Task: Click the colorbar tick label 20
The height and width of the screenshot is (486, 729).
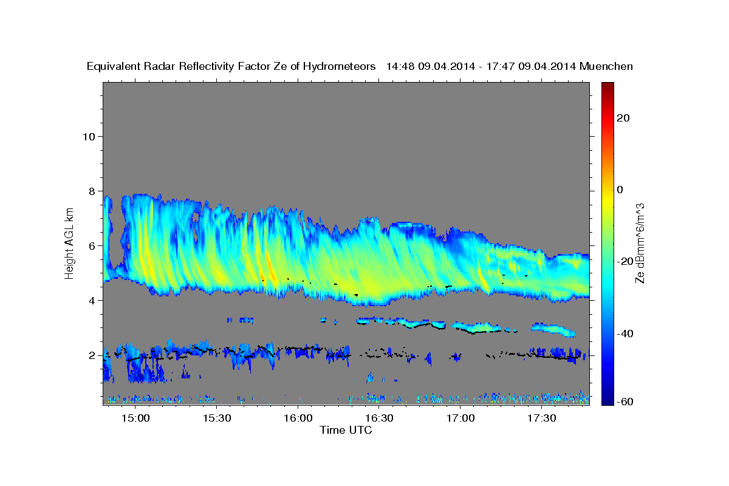Action: coord(623,118)
